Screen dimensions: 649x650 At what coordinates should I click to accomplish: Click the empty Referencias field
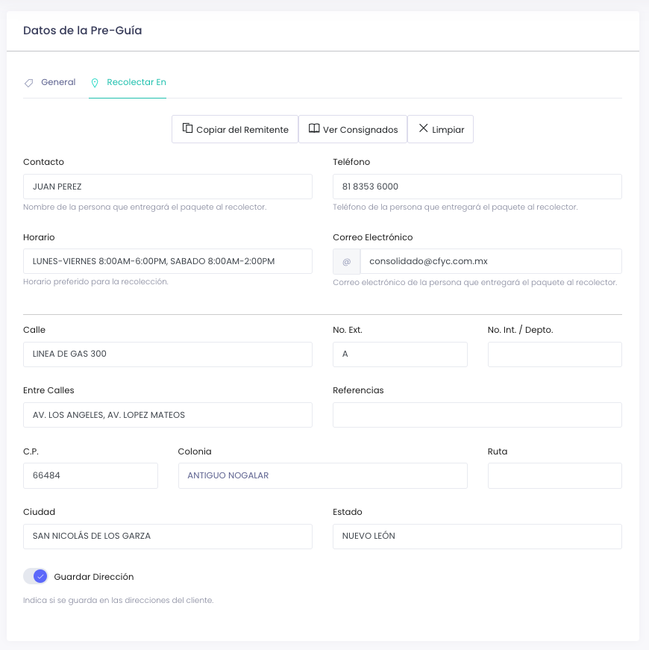(x=477, y=415)
